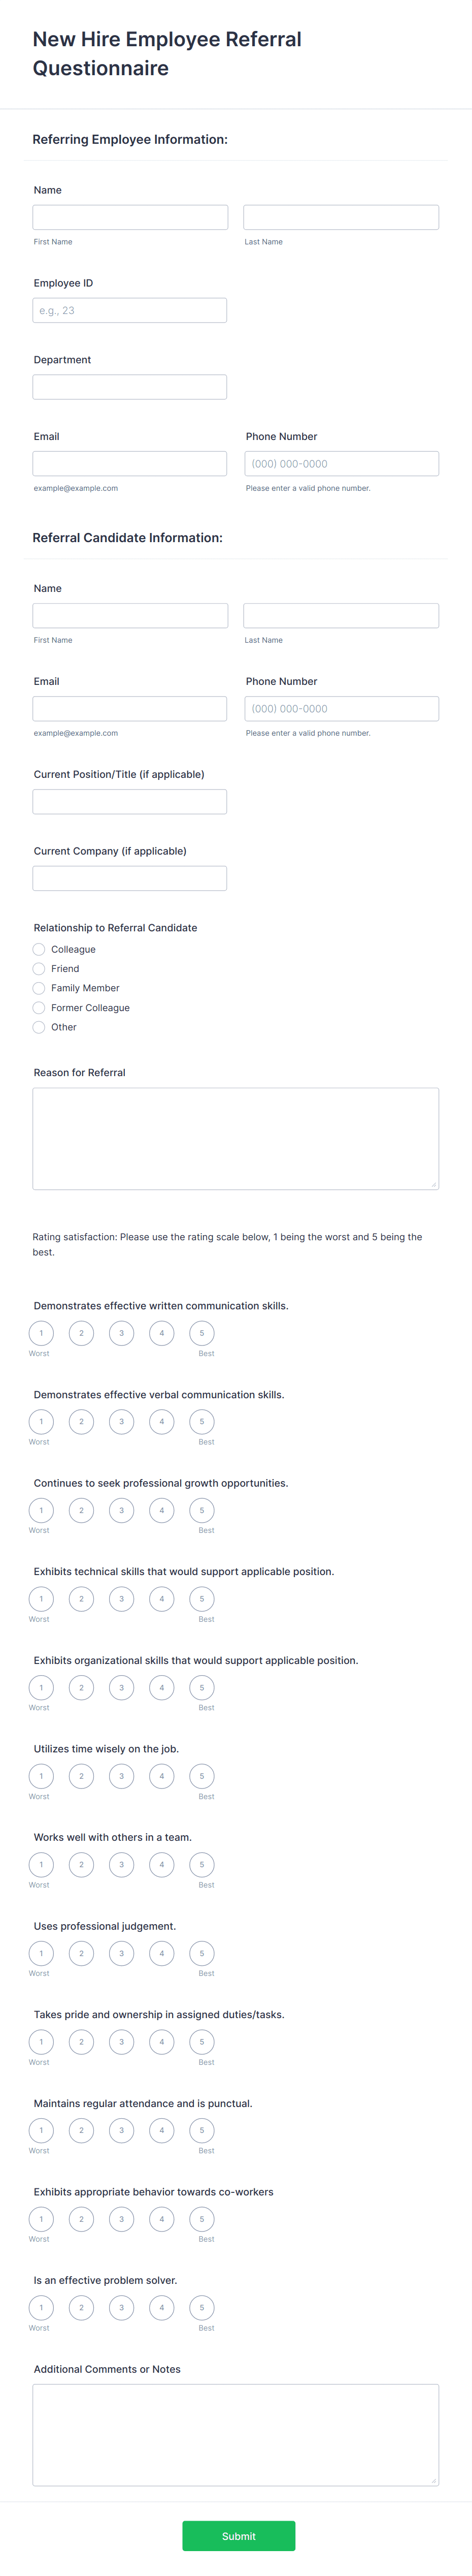Click the Current Company input field
This screenshot has height=2576, width=472.
[x=130, y=877]
